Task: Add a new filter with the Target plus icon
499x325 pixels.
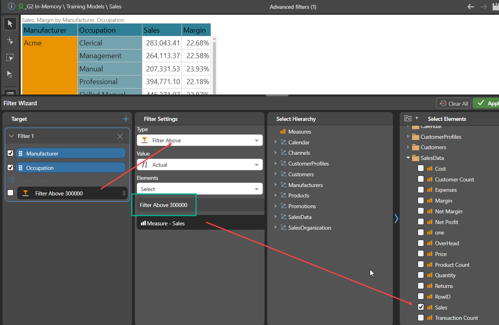Action: (126, 119)
